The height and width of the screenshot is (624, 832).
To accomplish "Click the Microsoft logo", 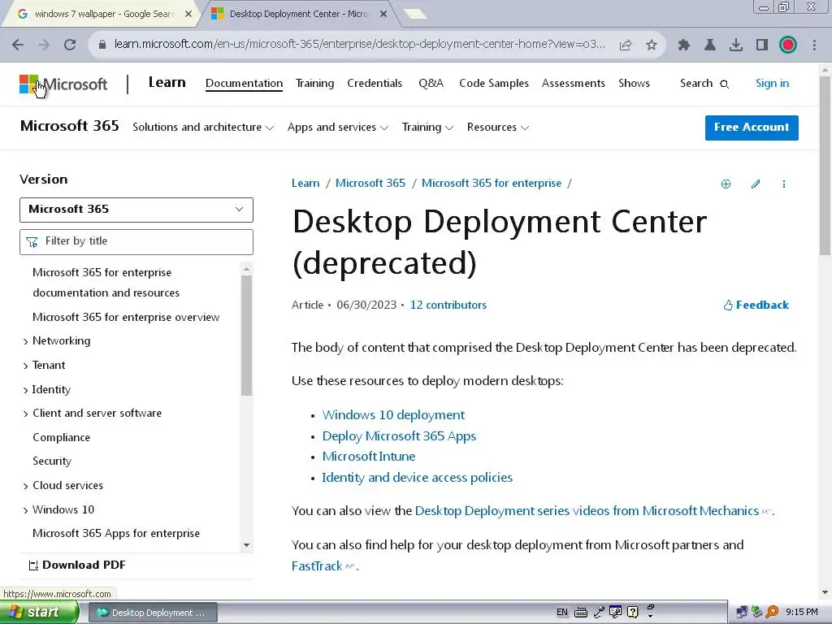I will (63, 84).
